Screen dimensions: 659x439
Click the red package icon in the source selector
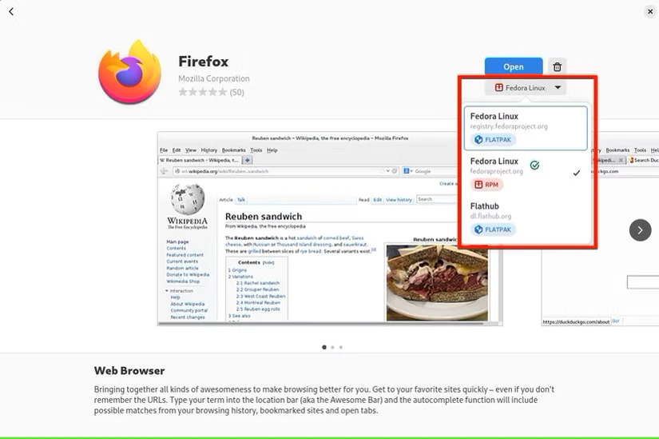coord(499,87)
